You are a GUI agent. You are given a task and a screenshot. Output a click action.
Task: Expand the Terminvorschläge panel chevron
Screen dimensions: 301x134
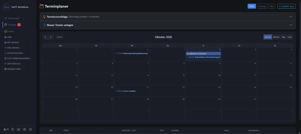tap(291, 17)
